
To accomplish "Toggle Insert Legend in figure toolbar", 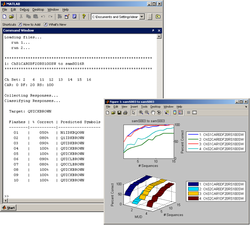I will tap(180, 113).
